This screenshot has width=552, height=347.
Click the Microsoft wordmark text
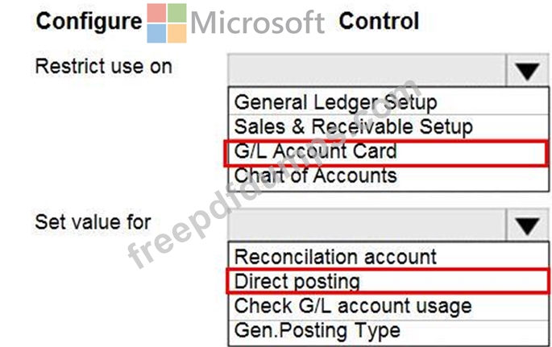(x=258, y=23)
